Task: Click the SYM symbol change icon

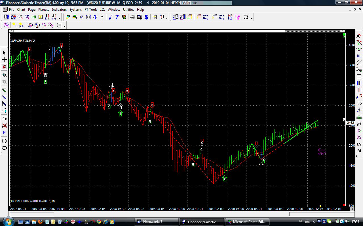Action: (47, 17)
